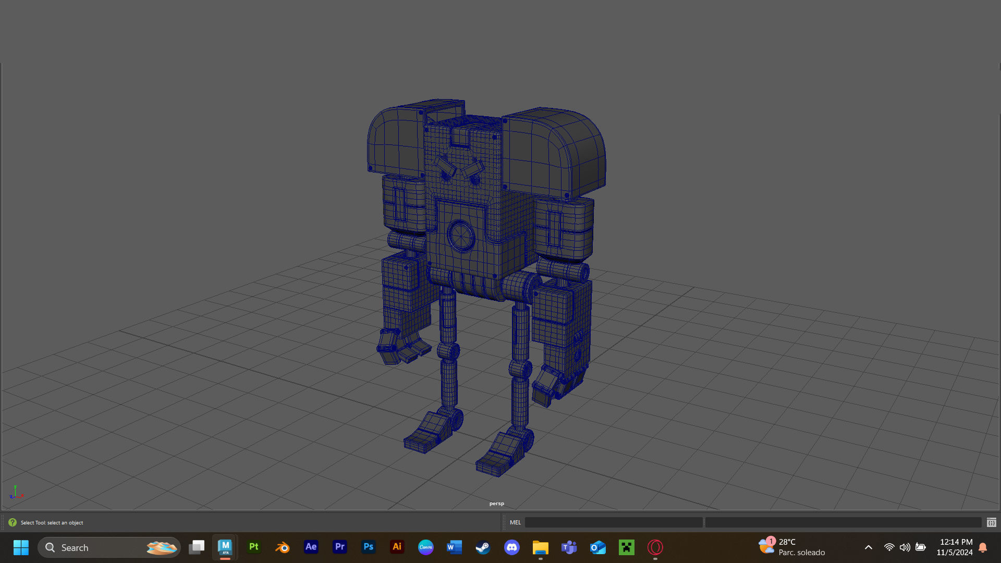Open Discord from the taskbar
Screen dimensions: 1001x563
(512, 547)
